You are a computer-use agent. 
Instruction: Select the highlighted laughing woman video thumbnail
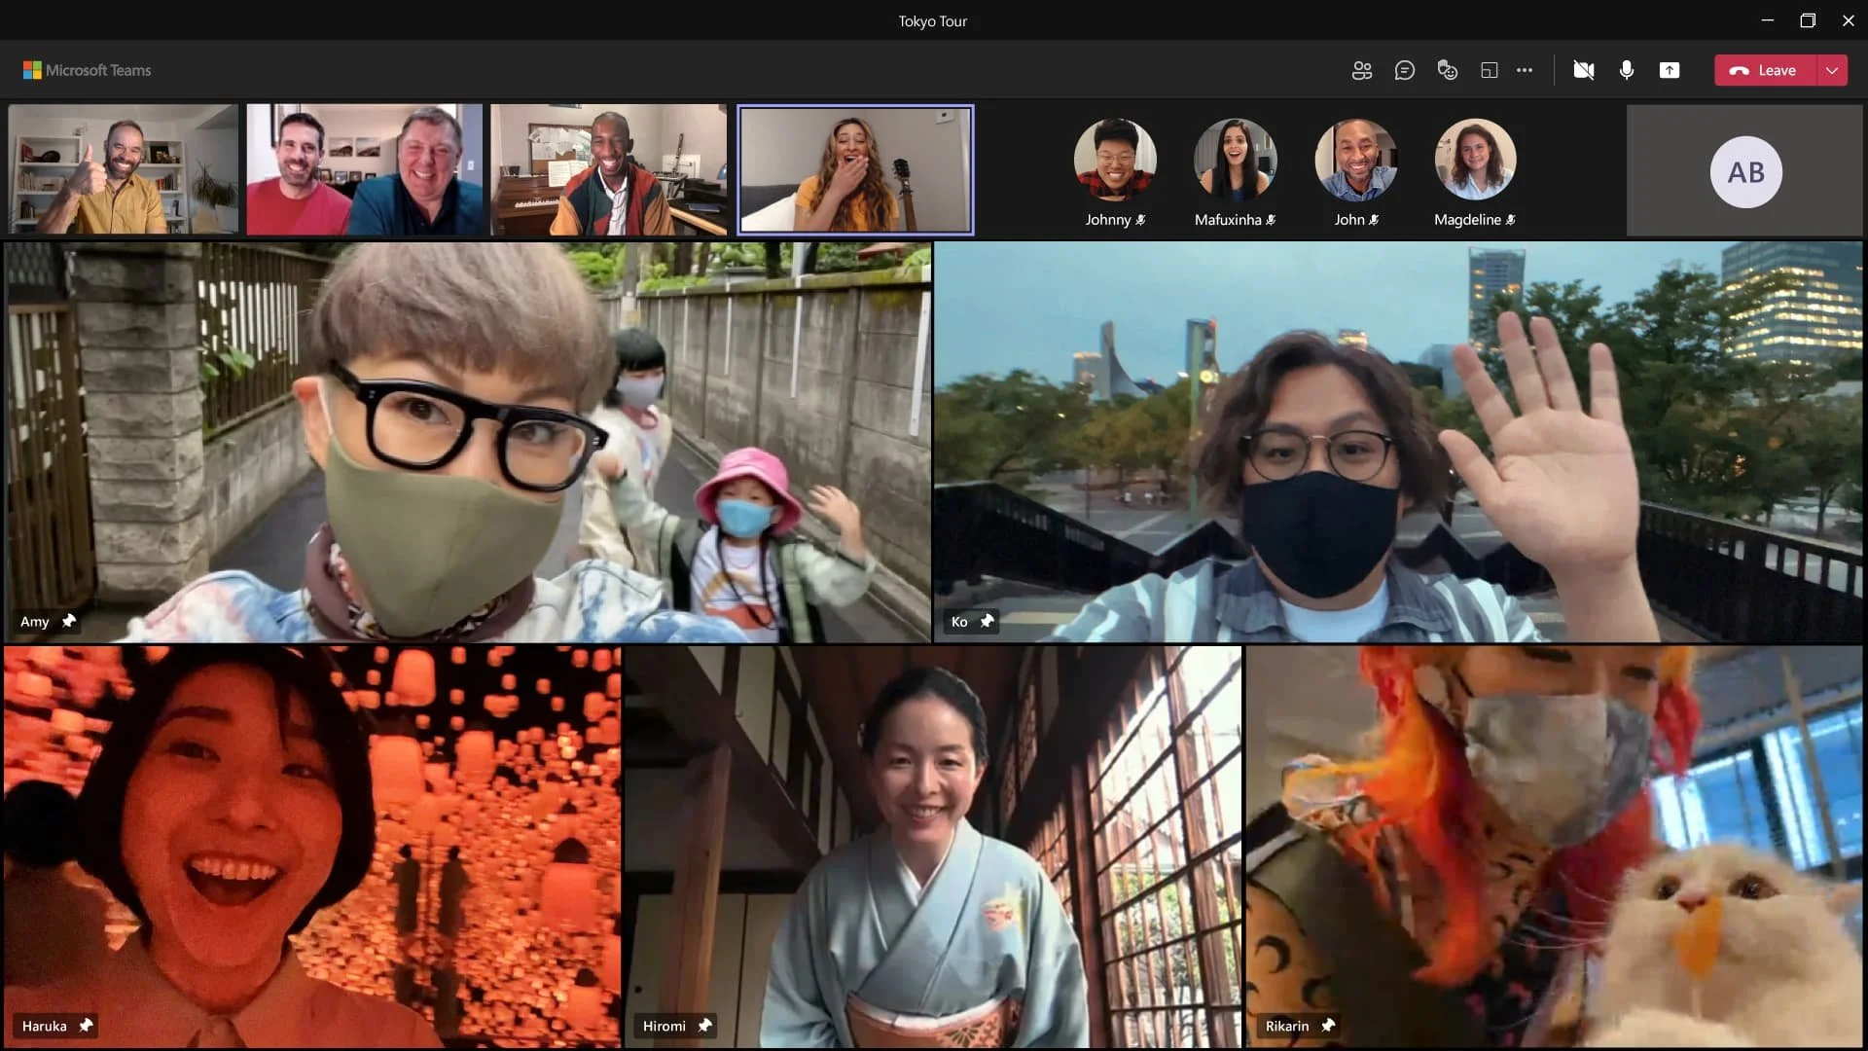[854, 169]
